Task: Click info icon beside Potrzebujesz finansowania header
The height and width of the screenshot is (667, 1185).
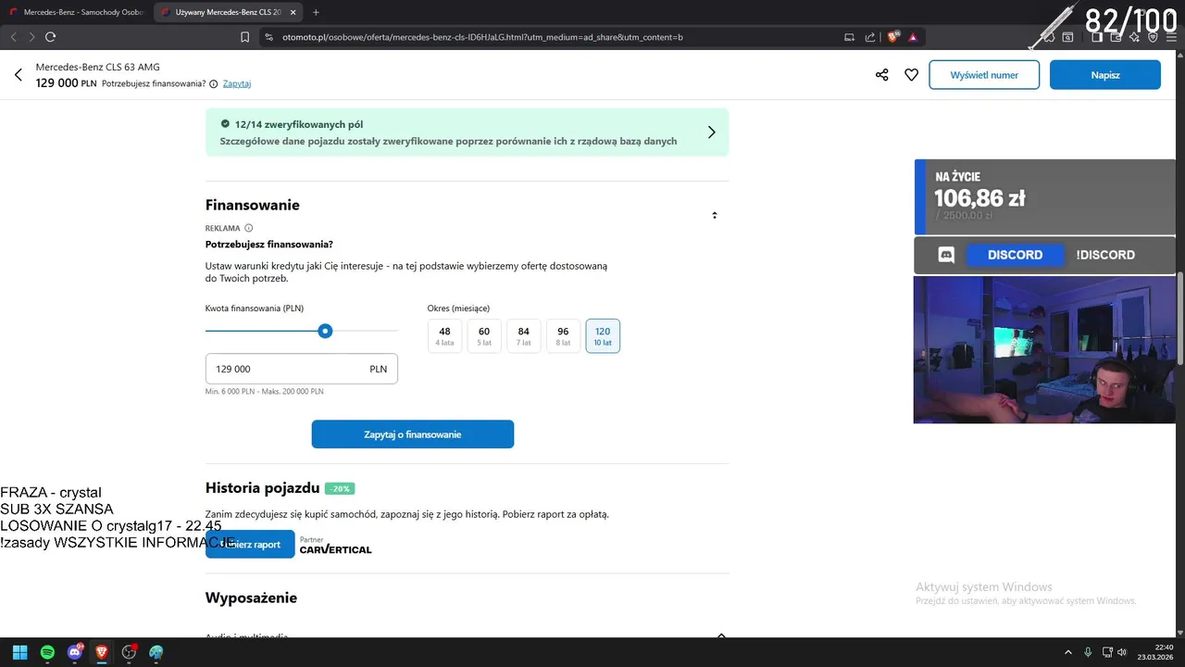Action: [x=214, y=83]
